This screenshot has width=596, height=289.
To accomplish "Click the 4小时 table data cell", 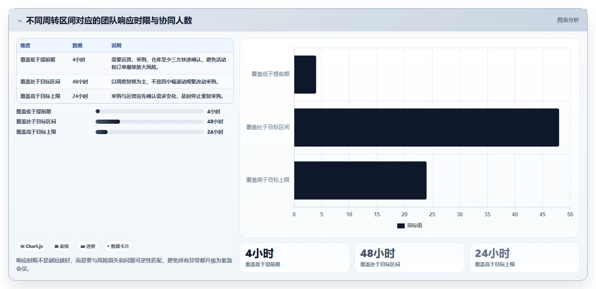I will point(78,60).
